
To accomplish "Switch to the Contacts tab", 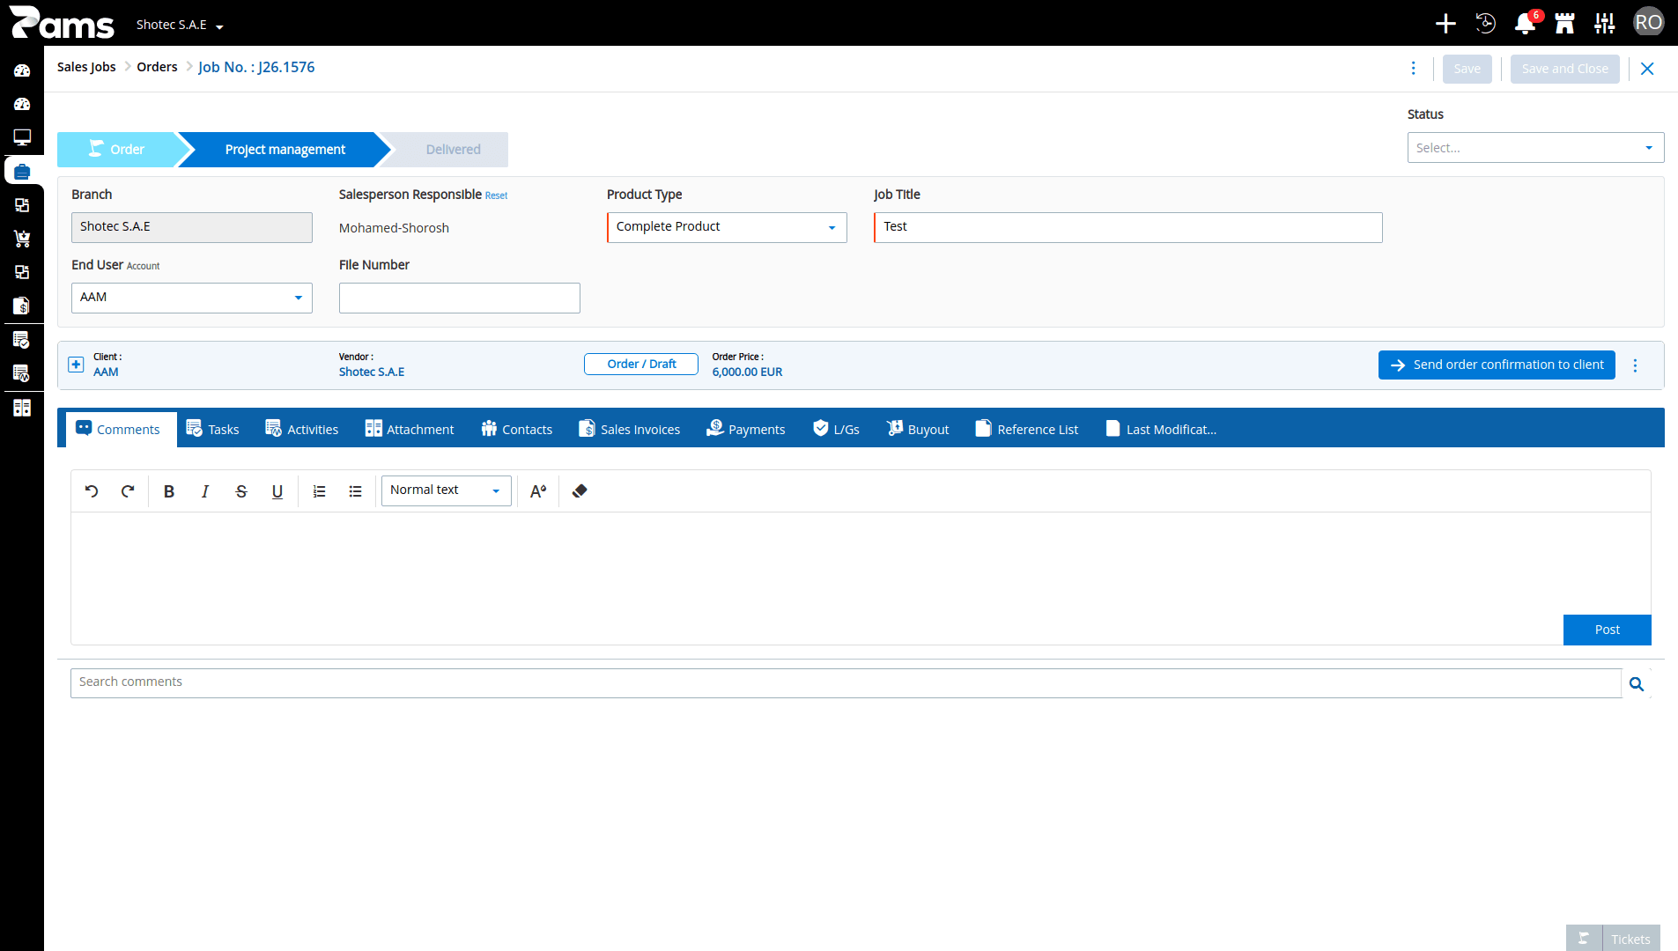I will tap(517, 430).
